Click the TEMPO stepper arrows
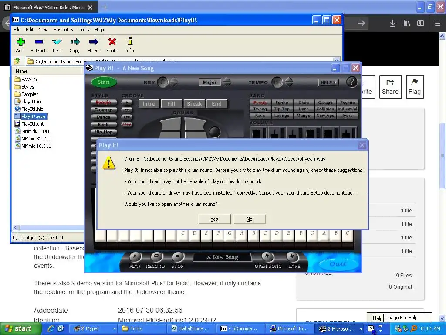Image resolution: width=446 pixels, height=335 pixels. tap(289, 82)
